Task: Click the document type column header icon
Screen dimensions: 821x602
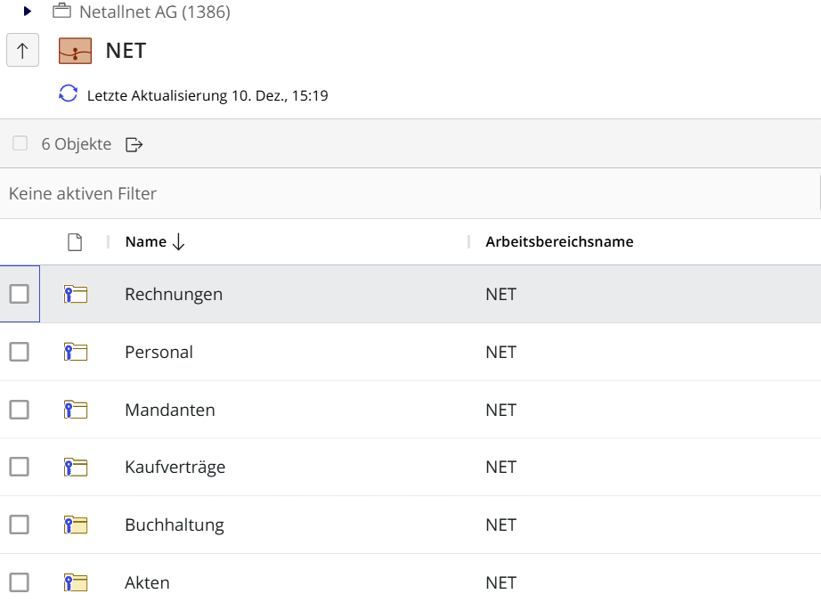Action: coord(75,242)
